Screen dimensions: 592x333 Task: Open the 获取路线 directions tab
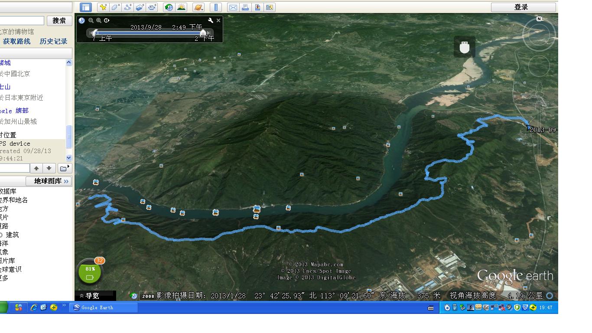pyautogui.click(x=16, y=41)
